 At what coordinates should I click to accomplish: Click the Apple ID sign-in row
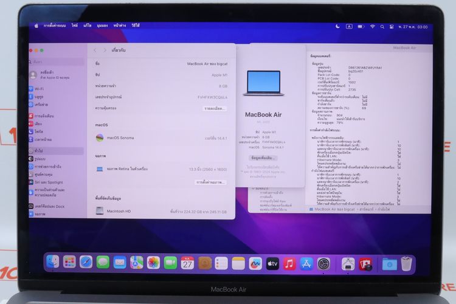pyautogui.click(x=56, y=75)
